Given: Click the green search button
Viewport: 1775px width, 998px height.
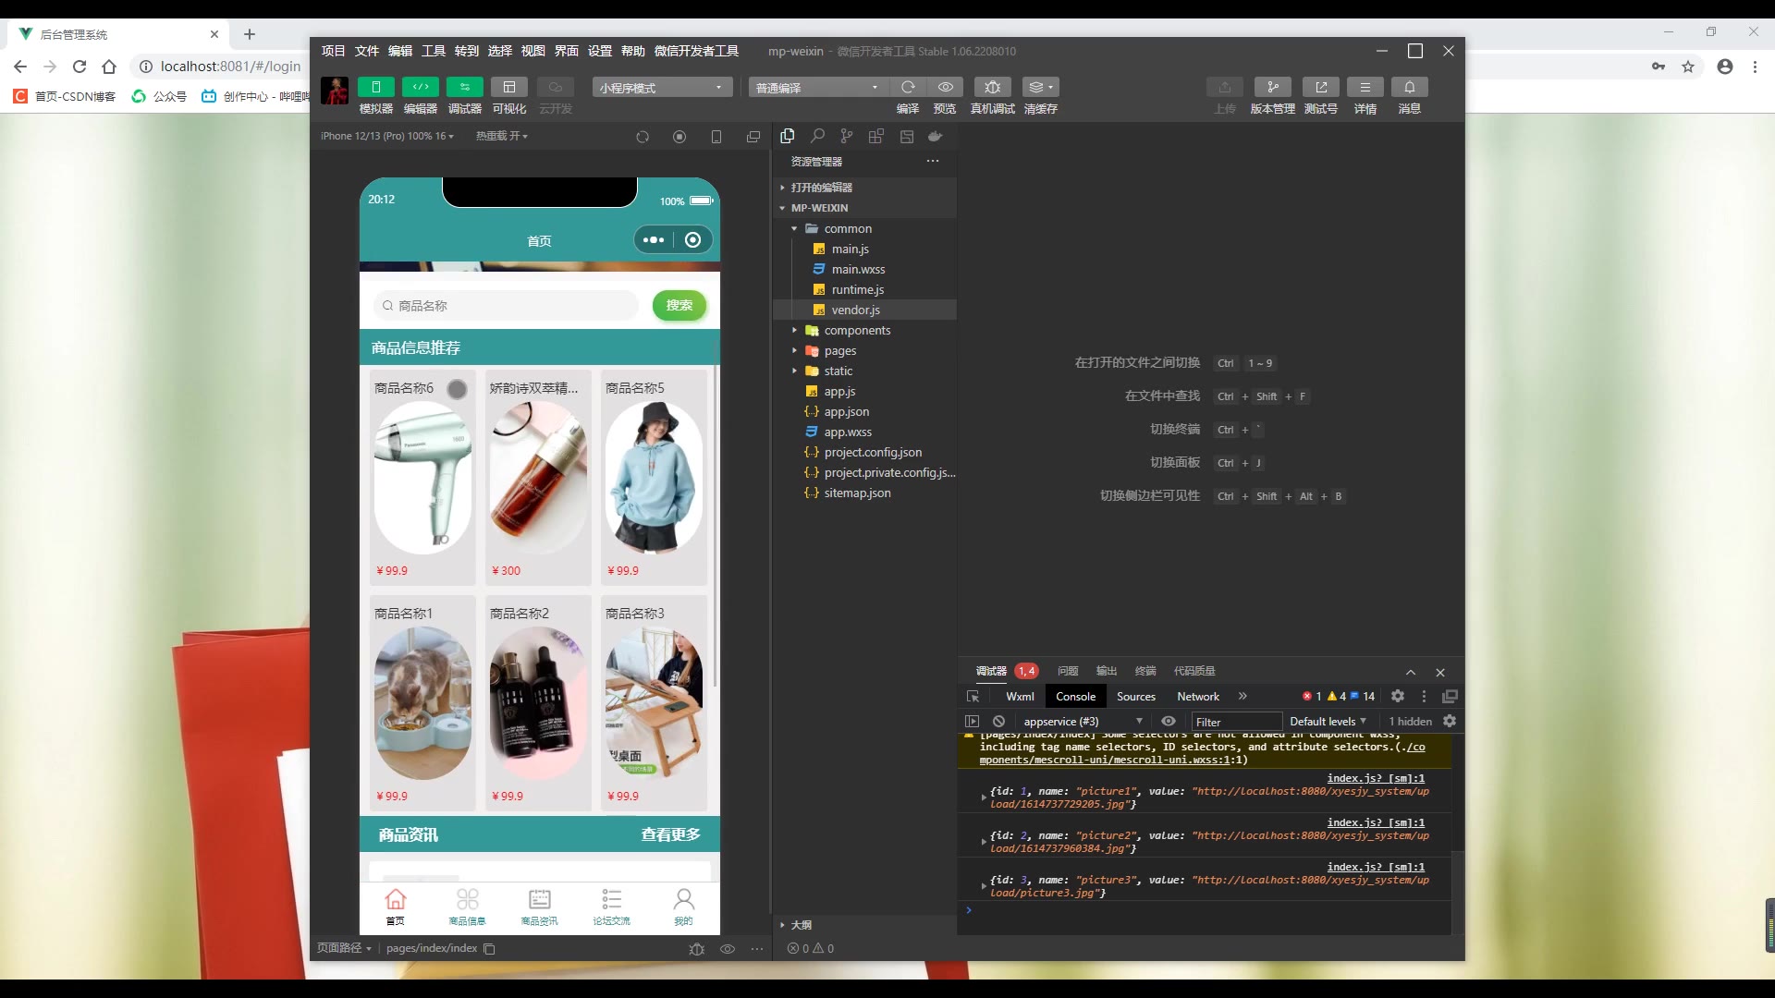Looking at the screenshot, I should point(679,306).
